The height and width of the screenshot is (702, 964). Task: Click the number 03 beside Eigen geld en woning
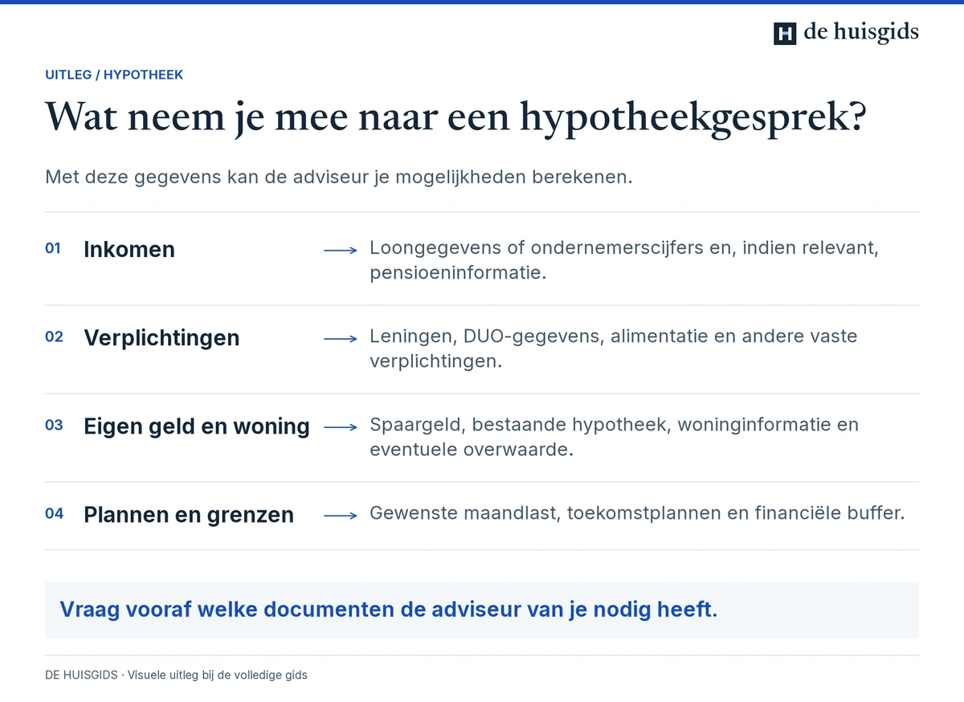click(x=54, y=425)
